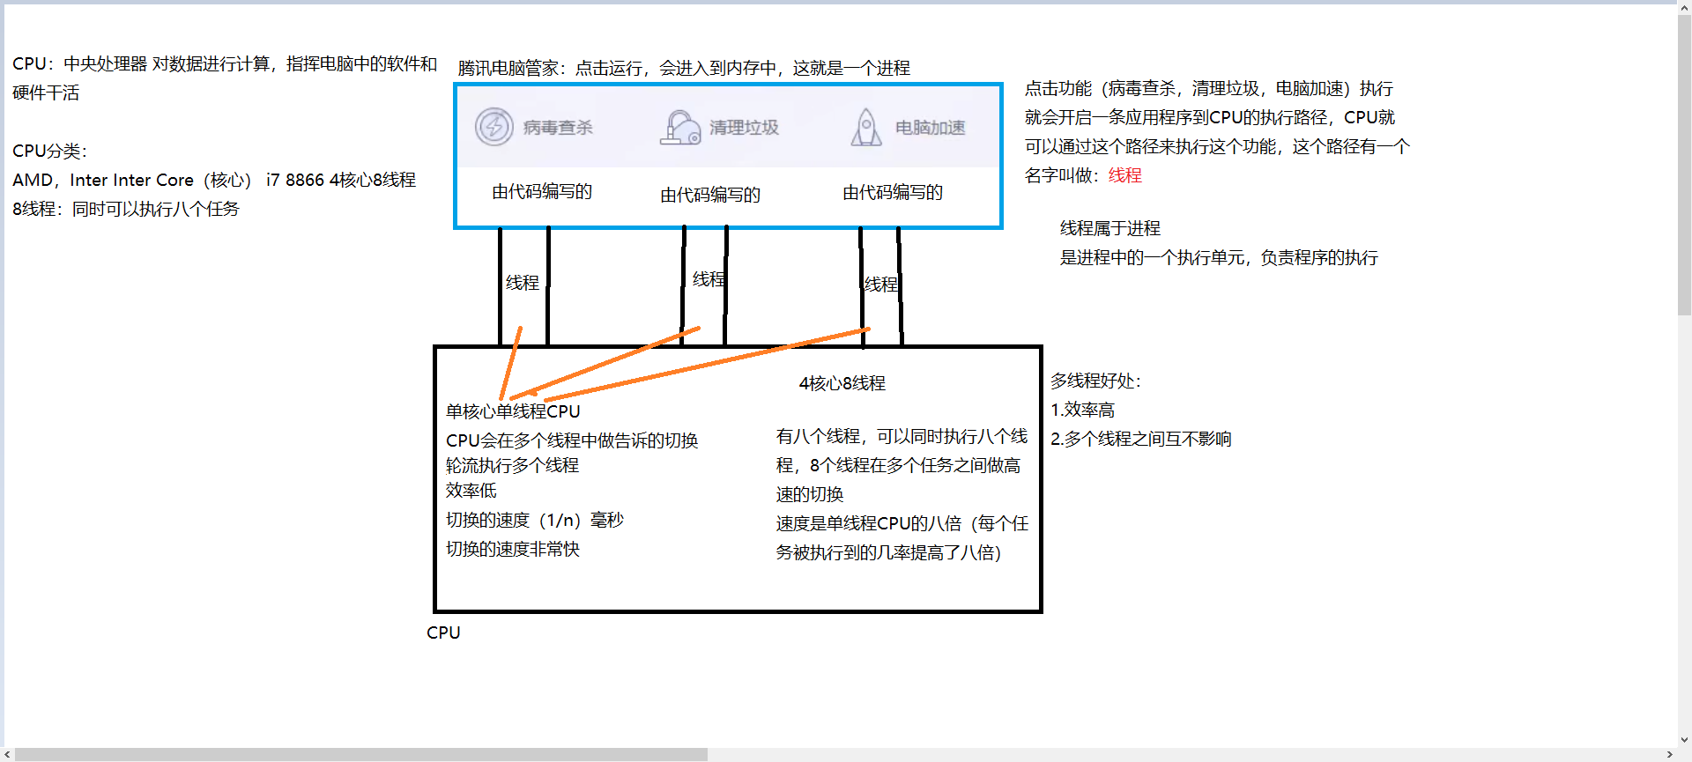This screenshot has width=1692, height=762.
Task: Click the text '硬件干活'
Action: [46, 92]
